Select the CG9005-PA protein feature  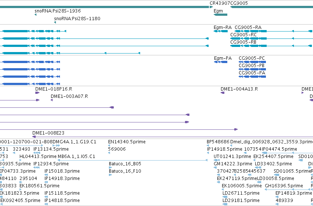pos(252,77)
